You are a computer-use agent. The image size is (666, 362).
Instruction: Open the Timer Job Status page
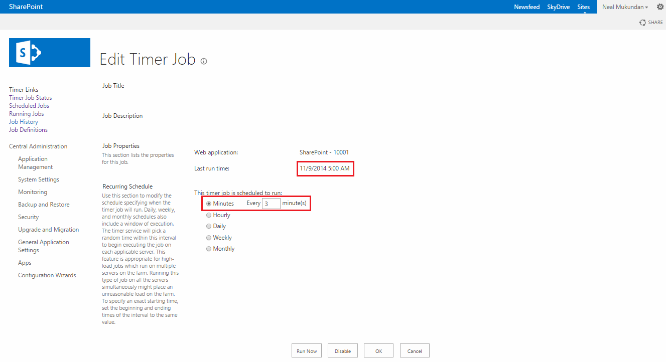tap(30, 97)
